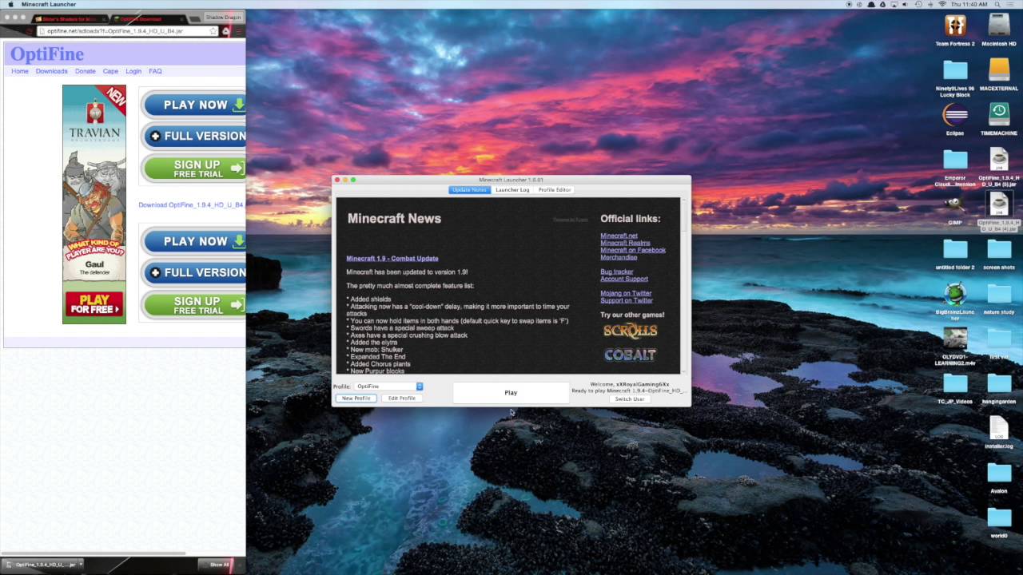This screenshot has height=575, width=1023.
Task: Open the Minecraft 1.9 Combat Update link
Action: [392, 259]
